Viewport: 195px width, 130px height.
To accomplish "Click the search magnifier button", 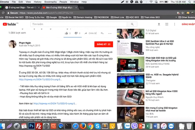I will 132,24.
